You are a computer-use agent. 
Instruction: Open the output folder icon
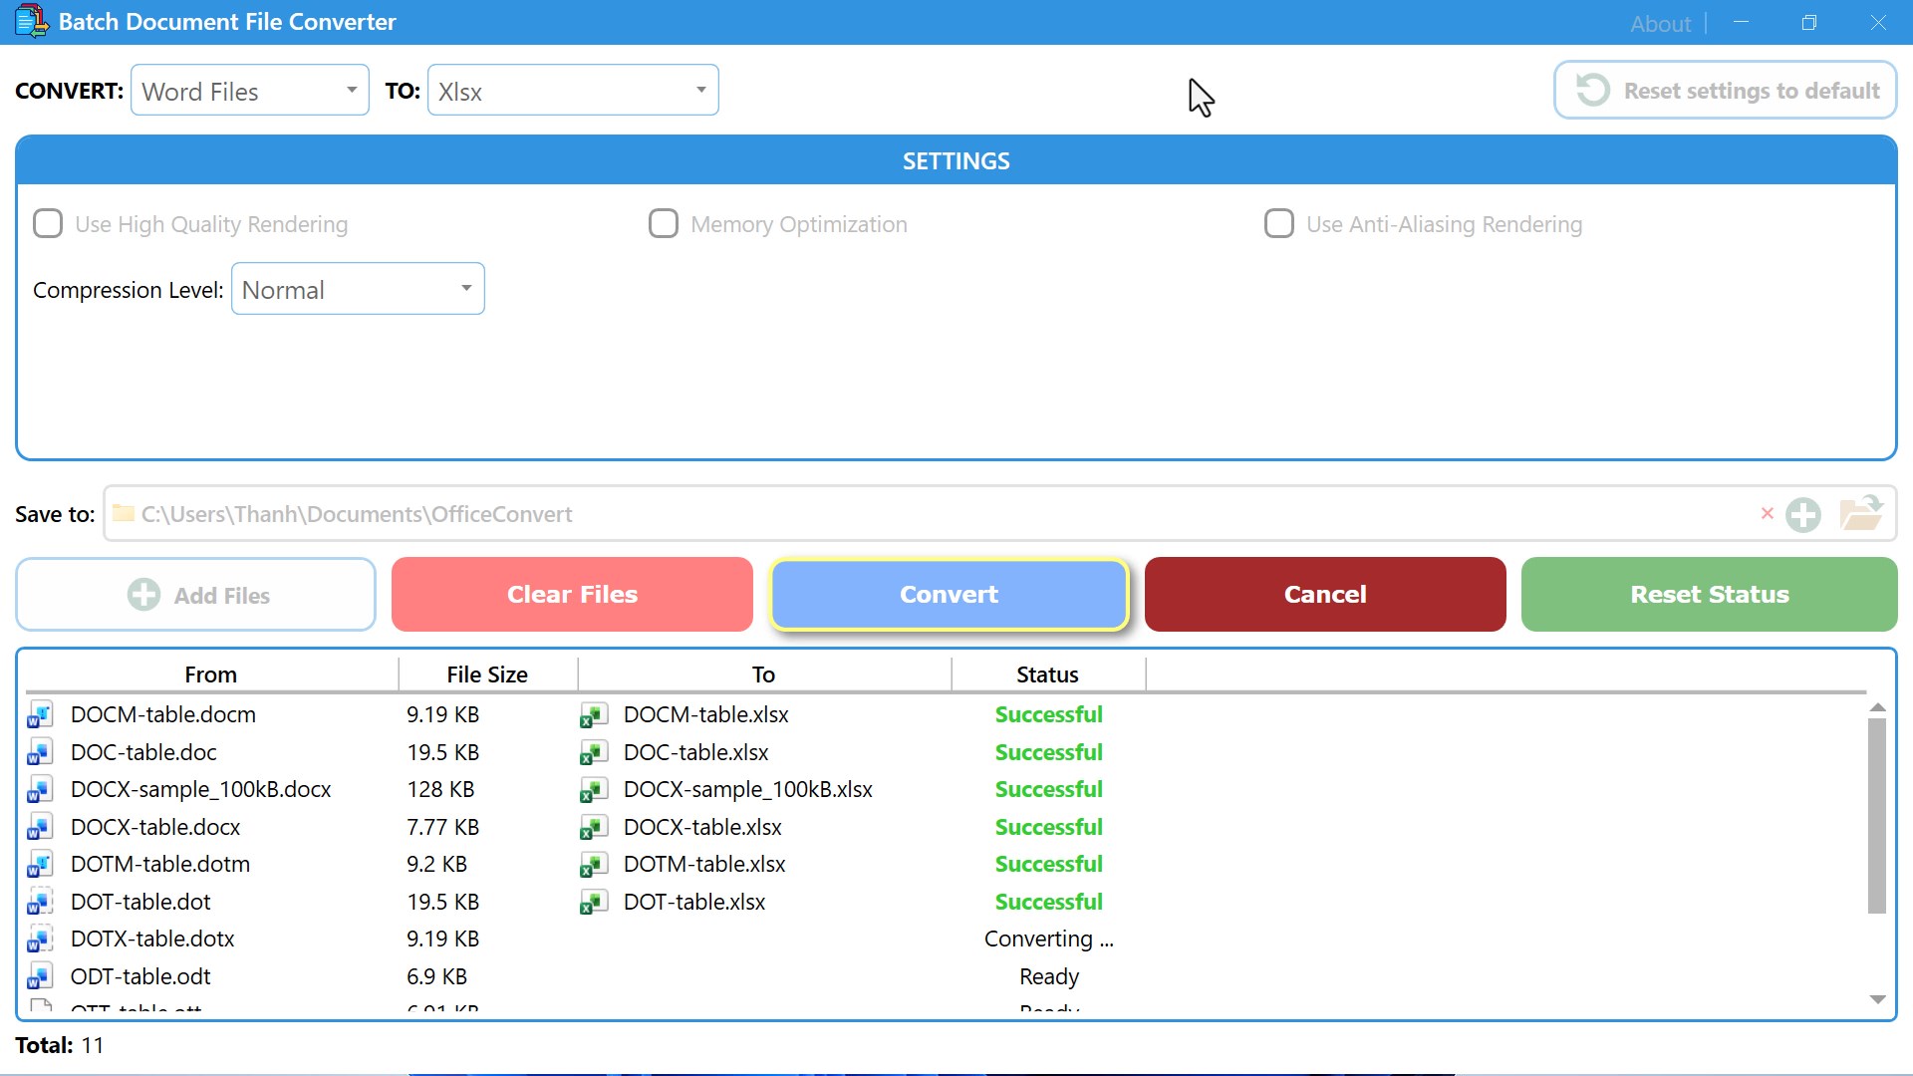point(1859,514)
